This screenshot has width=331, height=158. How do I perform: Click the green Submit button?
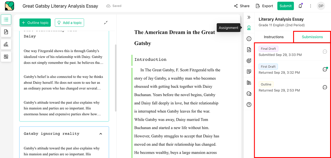(x=285, y=6)
